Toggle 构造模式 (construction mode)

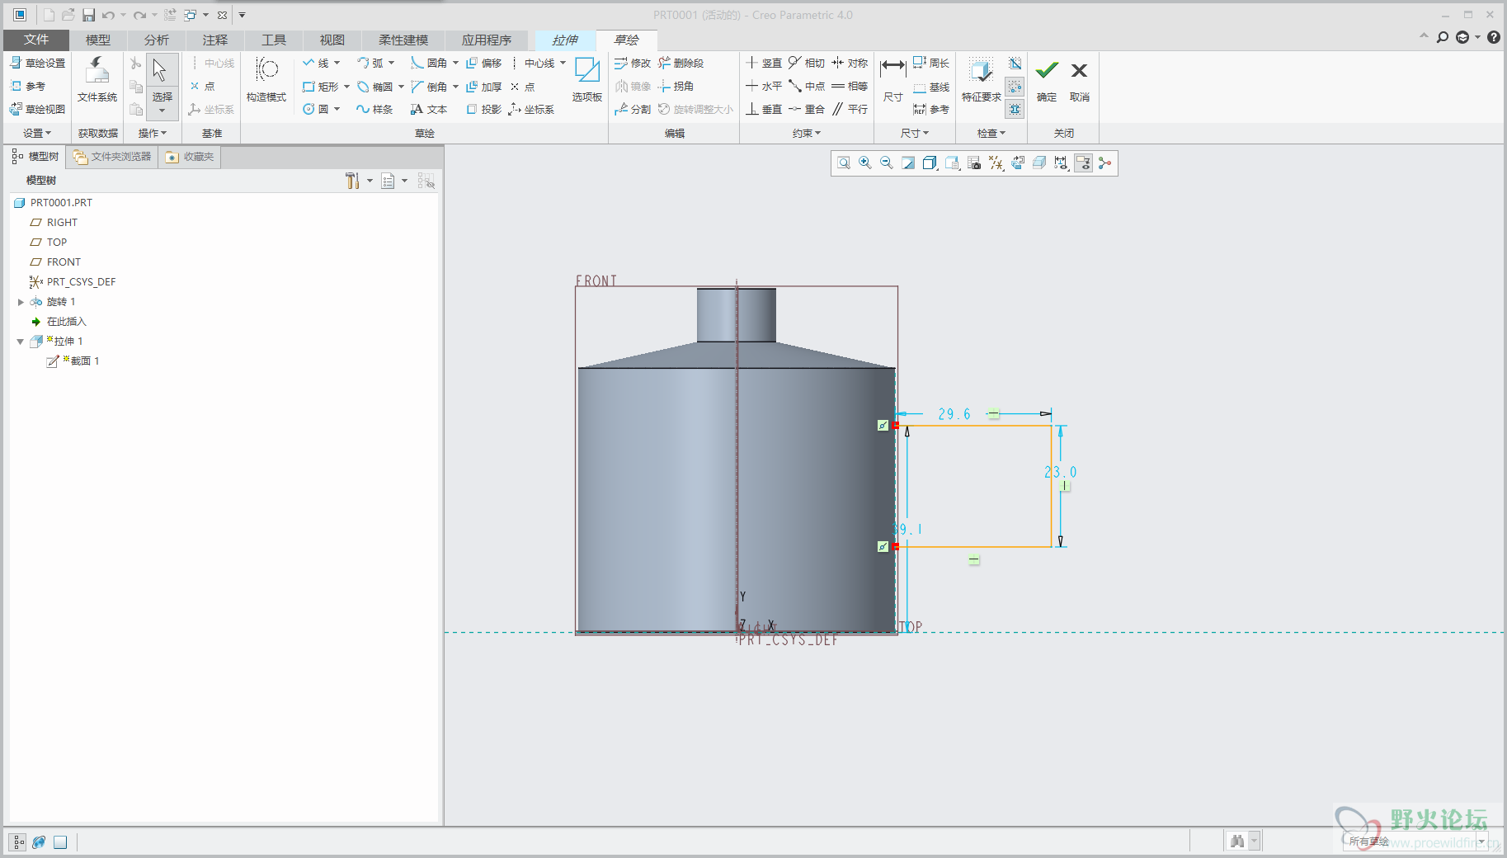click(266, 80)
